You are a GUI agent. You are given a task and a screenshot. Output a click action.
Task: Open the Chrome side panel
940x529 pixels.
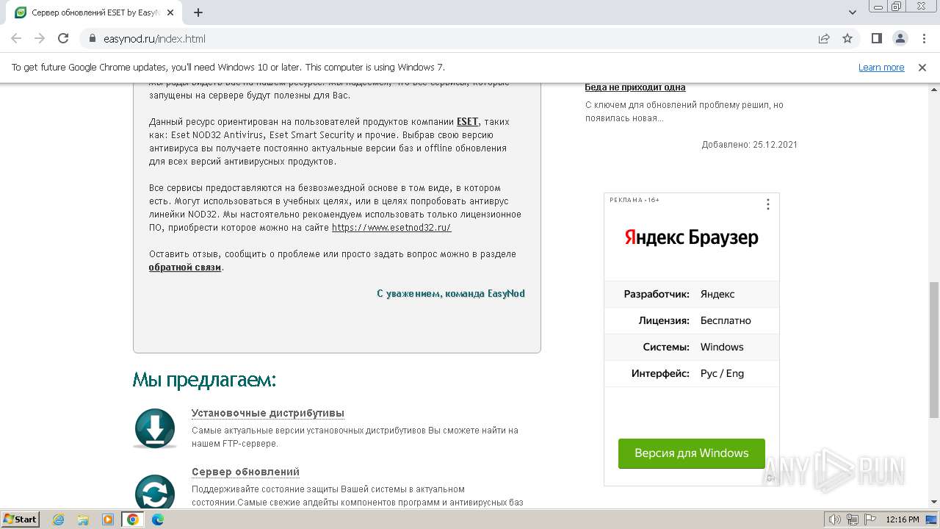876,38
